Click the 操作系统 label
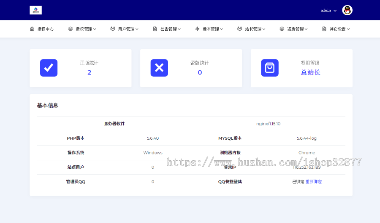380x223 pixels. click(x=76, y=153)
